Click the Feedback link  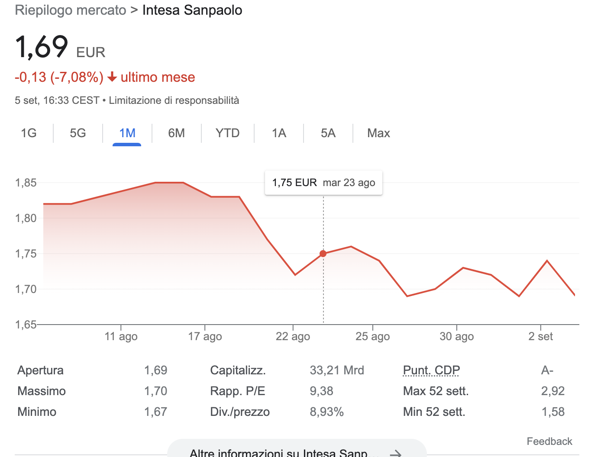pos(549,441)
